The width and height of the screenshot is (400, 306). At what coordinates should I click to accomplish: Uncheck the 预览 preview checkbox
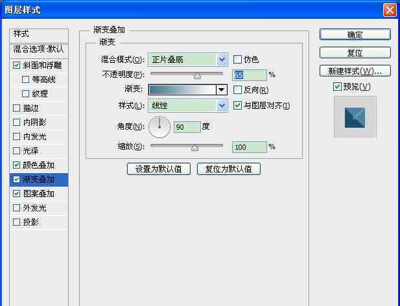point(337,87)
